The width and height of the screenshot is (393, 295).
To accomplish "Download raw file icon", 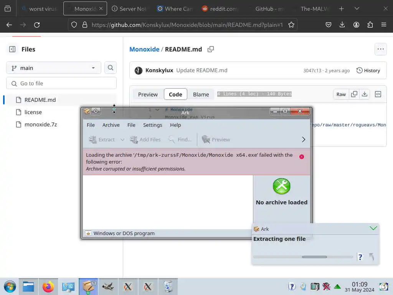I will 365,94.
